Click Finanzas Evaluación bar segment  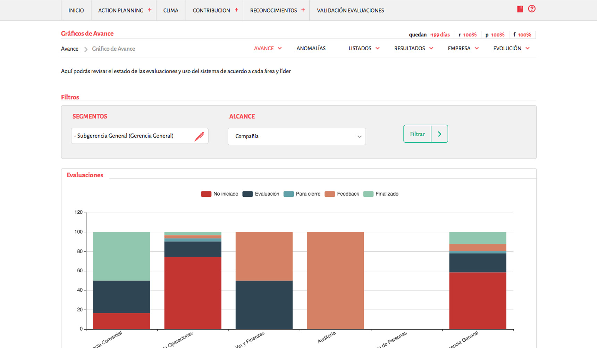pos(264,305)
